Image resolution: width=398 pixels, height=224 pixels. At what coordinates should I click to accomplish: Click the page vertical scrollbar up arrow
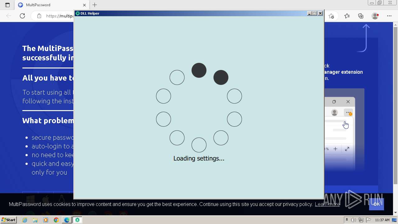[396, 25]
